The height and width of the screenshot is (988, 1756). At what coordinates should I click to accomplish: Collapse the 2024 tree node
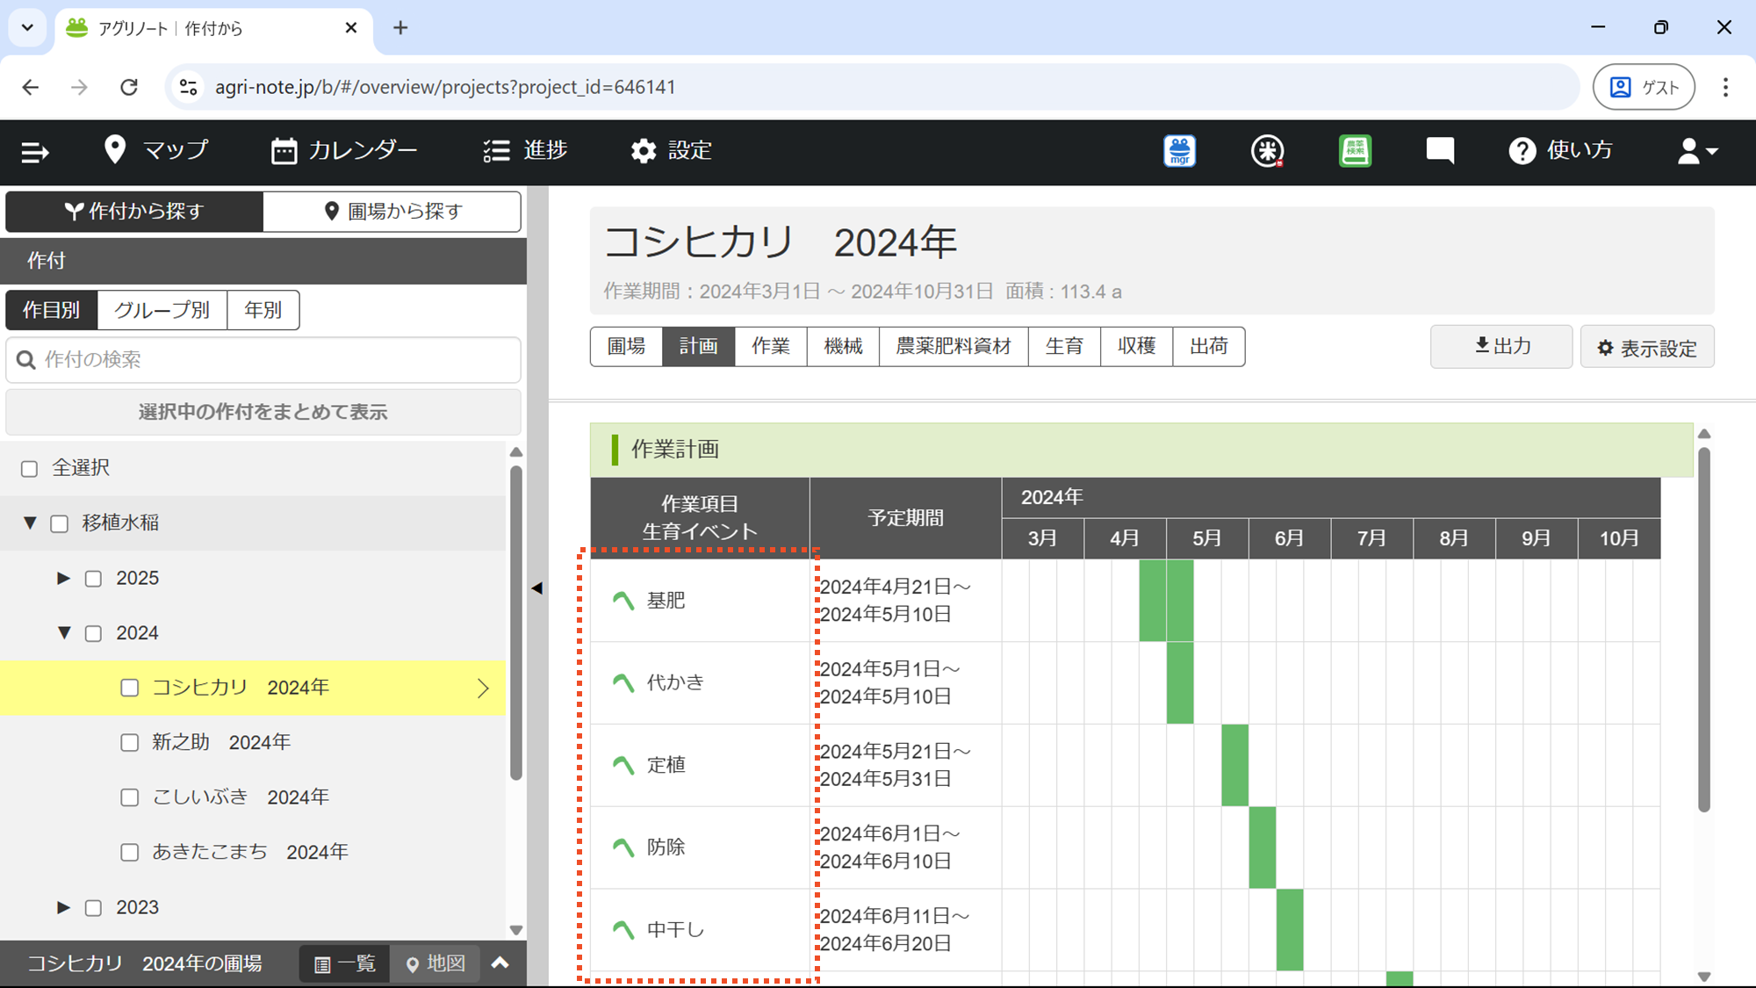[64, 633]
